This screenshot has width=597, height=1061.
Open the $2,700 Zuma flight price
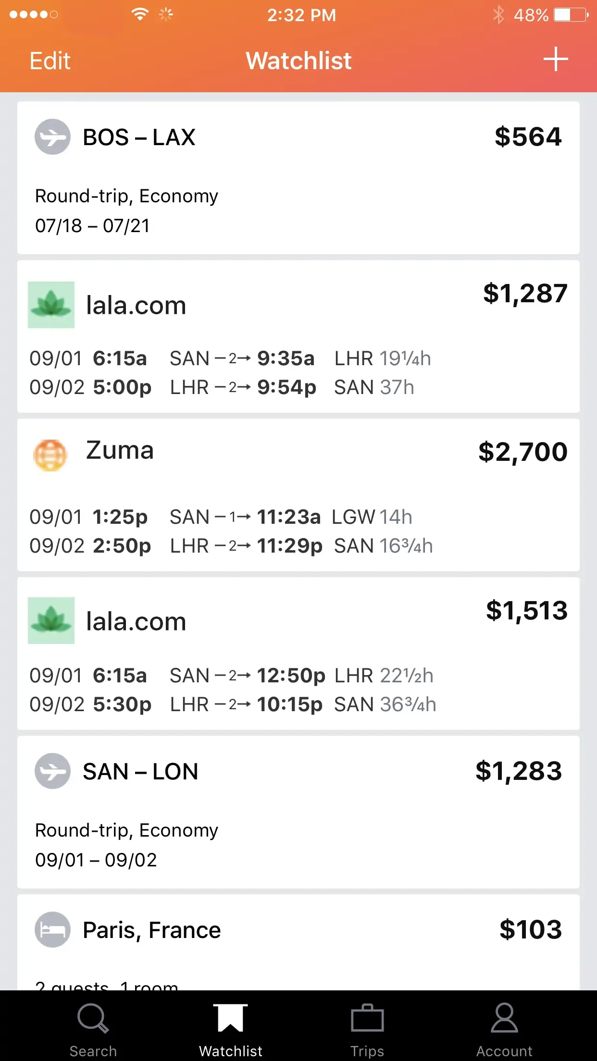coord(523,452)
